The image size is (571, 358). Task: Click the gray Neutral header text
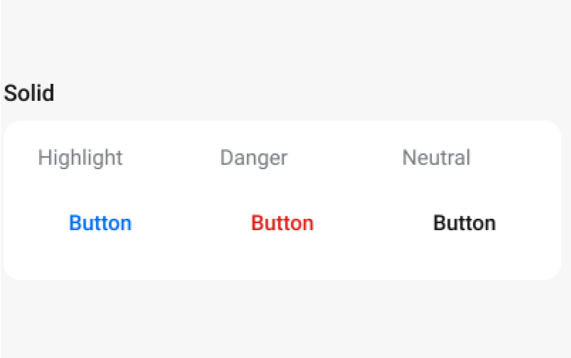click(436, 157)
